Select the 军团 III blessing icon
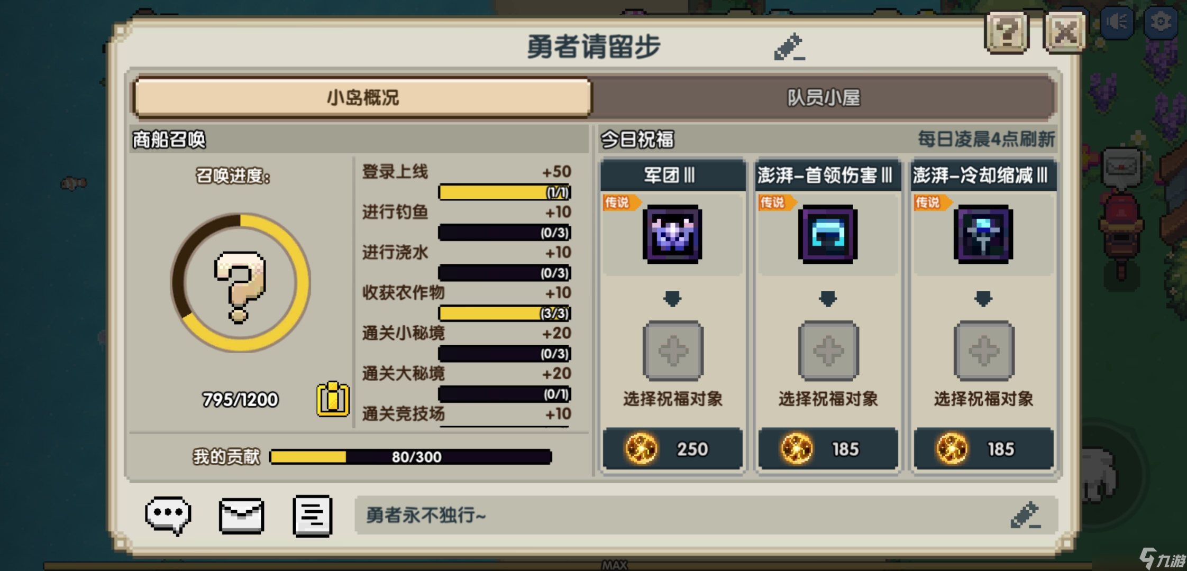 click(672, 234)
